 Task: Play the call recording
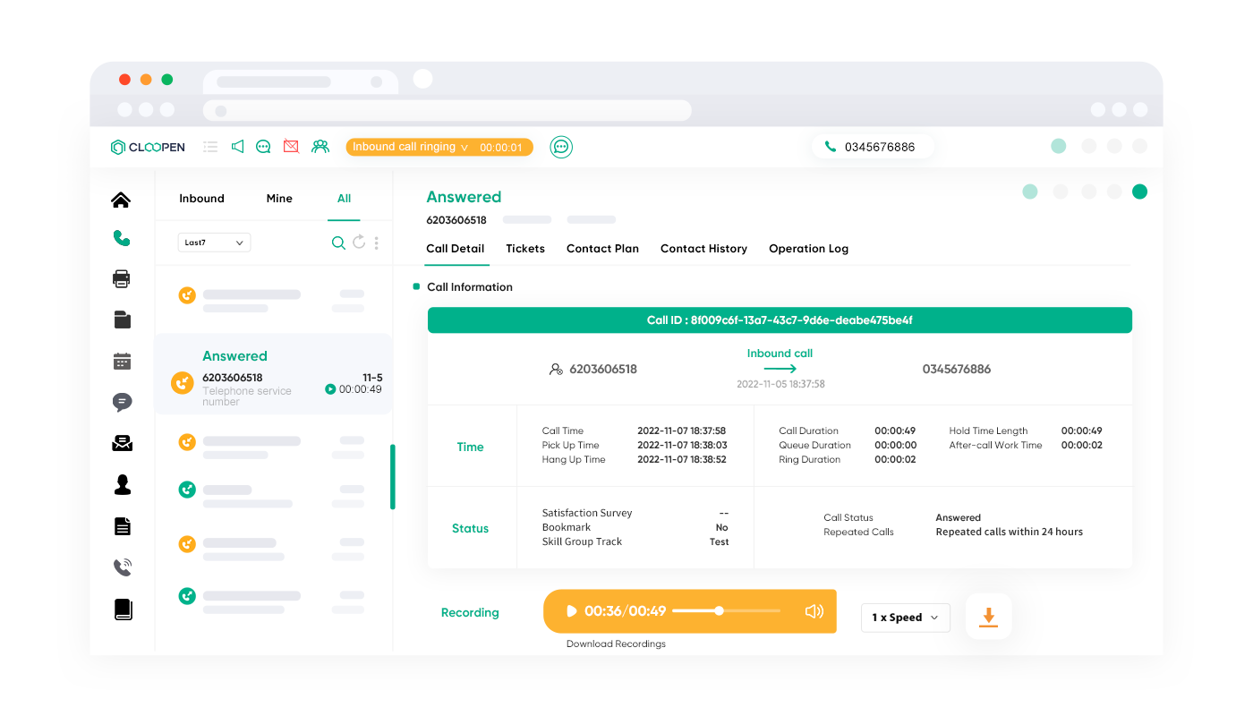pyautogui.click(x=571, y=611)
